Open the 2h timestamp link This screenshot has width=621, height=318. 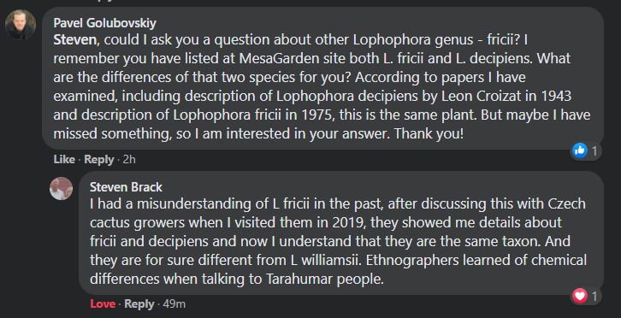point(129,159)
